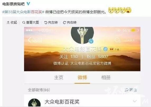This screenshot has width=151, height=107.
Task: Open the 筛选 filter option
Action: 131,90
